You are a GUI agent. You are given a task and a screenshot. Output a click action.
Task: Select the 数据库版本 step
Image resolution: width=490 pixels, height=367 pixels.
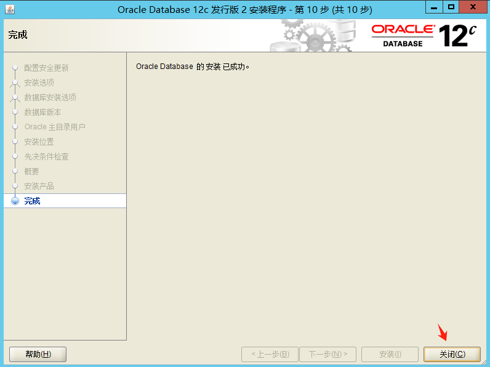43,112
